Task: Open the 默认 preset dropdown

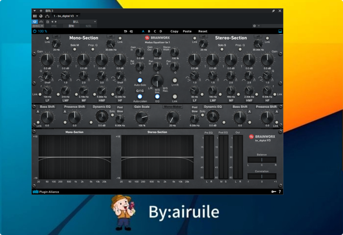Action: click(x=77, y=22)
